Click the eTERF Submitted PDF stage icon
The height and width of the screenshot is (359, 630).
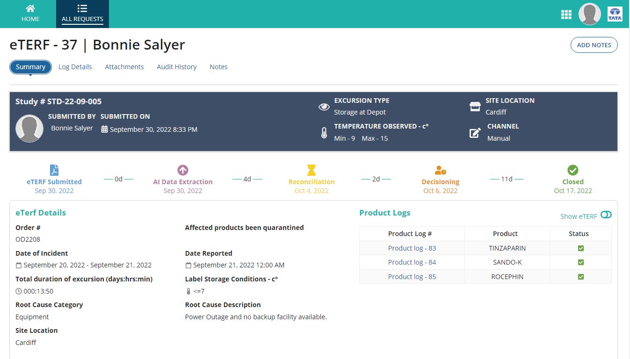pyautogui.click(x=54, y=170)
